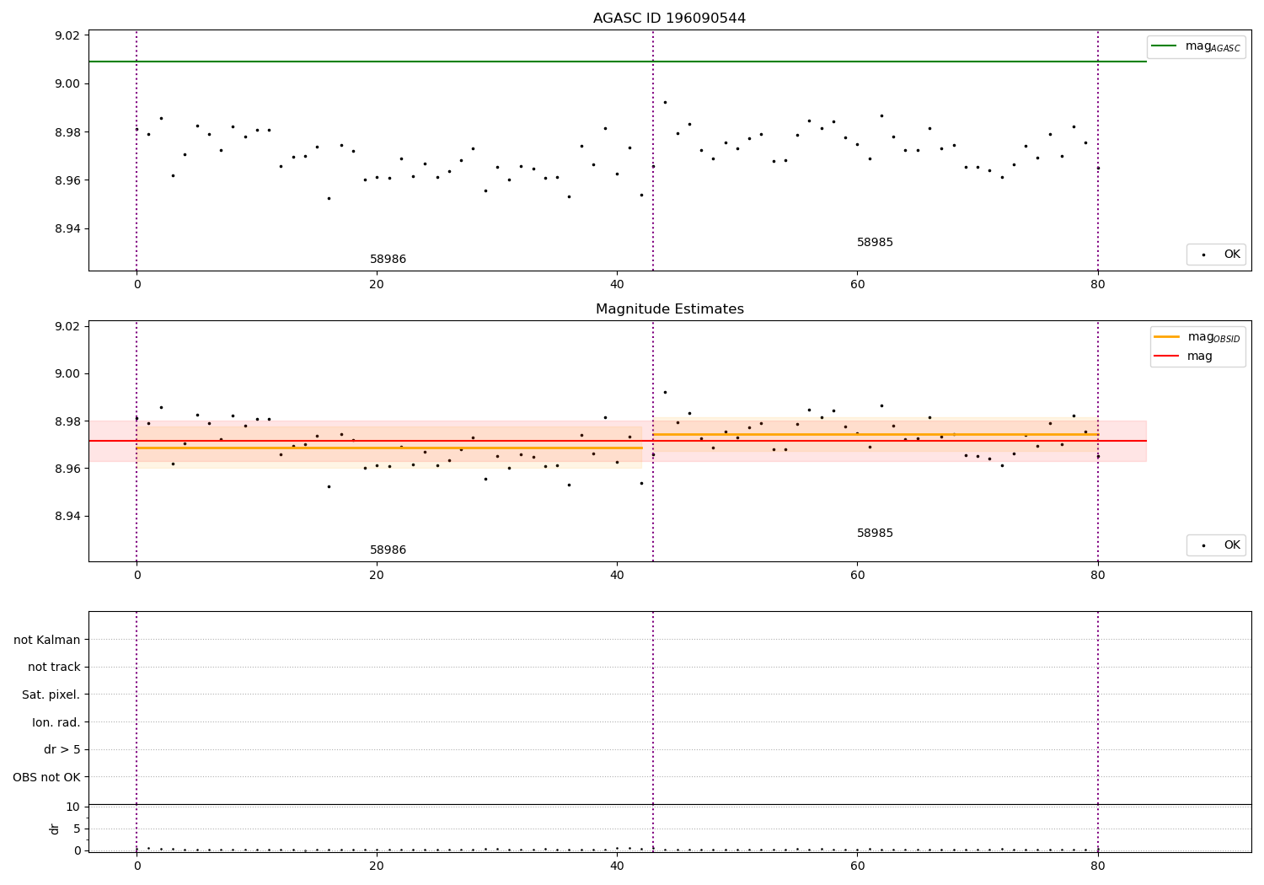Click the dr axis tick 5
Viewport: 1264px width, 885px height.
[x=77, y=829]
